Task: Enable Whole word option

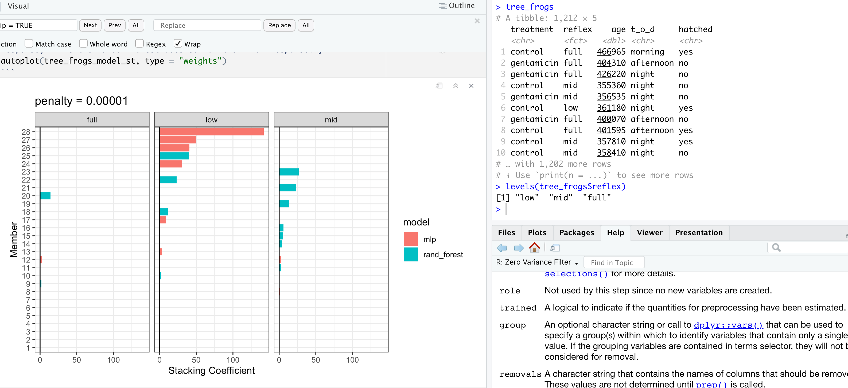Action: point(83,44)
